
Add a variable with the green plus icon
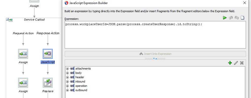(x=230, y=63)
